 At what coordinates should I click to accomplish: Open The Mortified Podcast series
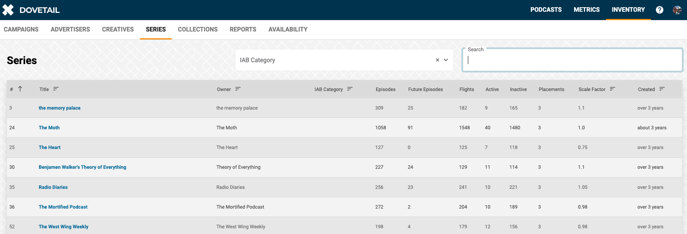click(63, 207)
